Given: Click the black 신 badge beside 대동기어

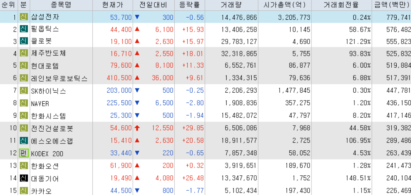Looking at the screenshot, I should pos(24,179).
